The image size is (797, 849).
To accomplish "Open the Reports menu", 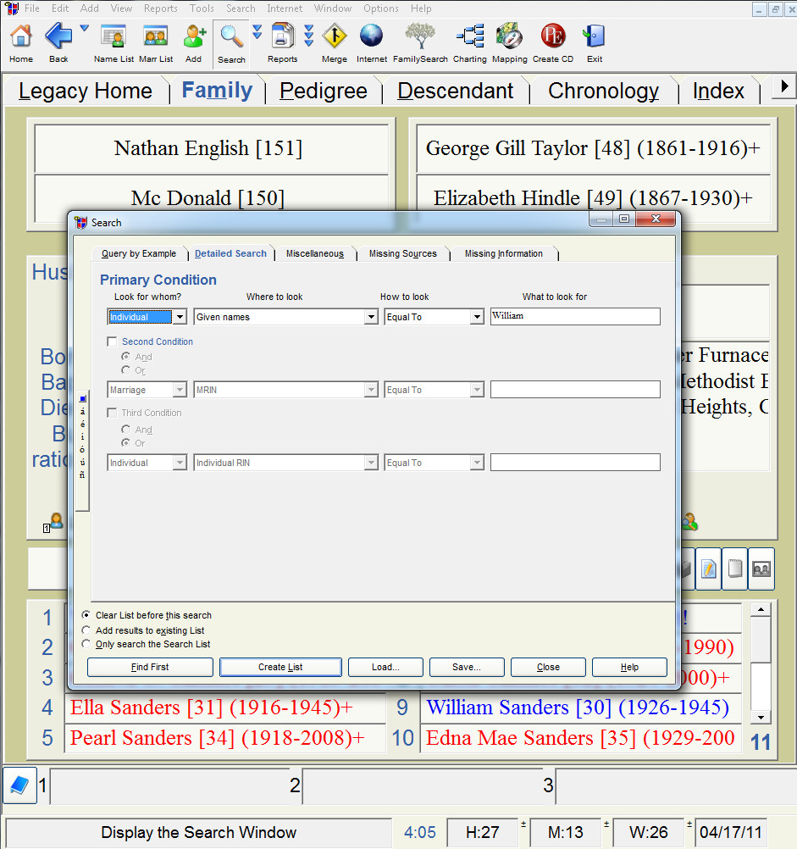I will [x=161, y=8].
